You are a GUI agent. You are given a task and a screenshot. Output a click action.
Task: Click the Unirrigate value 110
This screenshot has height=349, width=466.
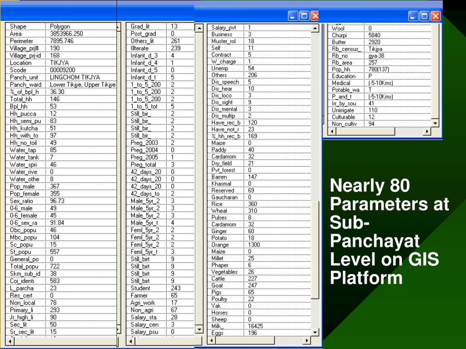click(373, 110)
